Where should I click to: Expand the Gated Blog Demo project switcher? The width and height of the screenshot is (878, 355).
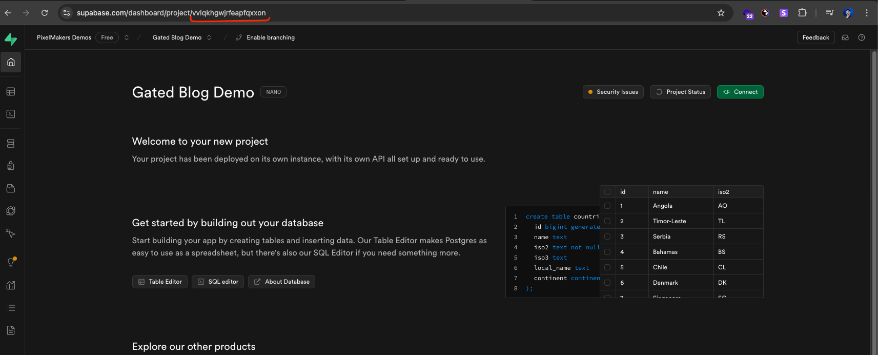point(209,37)
